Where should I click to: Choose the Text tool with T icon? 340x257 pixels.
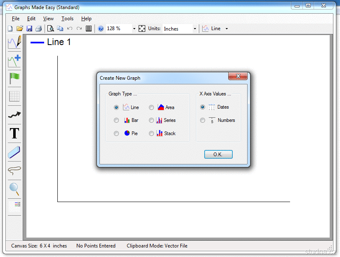coord(14,133)
